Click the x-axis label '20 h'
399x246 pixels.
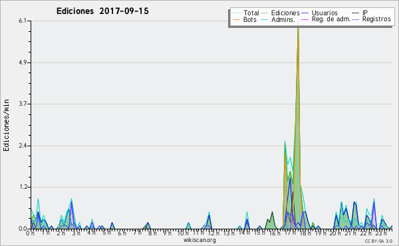tap(335, 233)
